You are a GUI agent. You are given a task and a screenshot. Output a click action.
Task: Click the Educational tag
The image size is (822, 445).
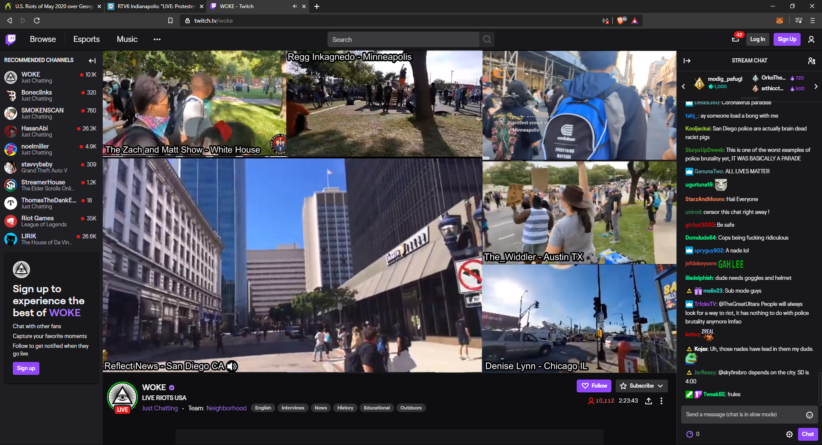[x=377, y=408]
